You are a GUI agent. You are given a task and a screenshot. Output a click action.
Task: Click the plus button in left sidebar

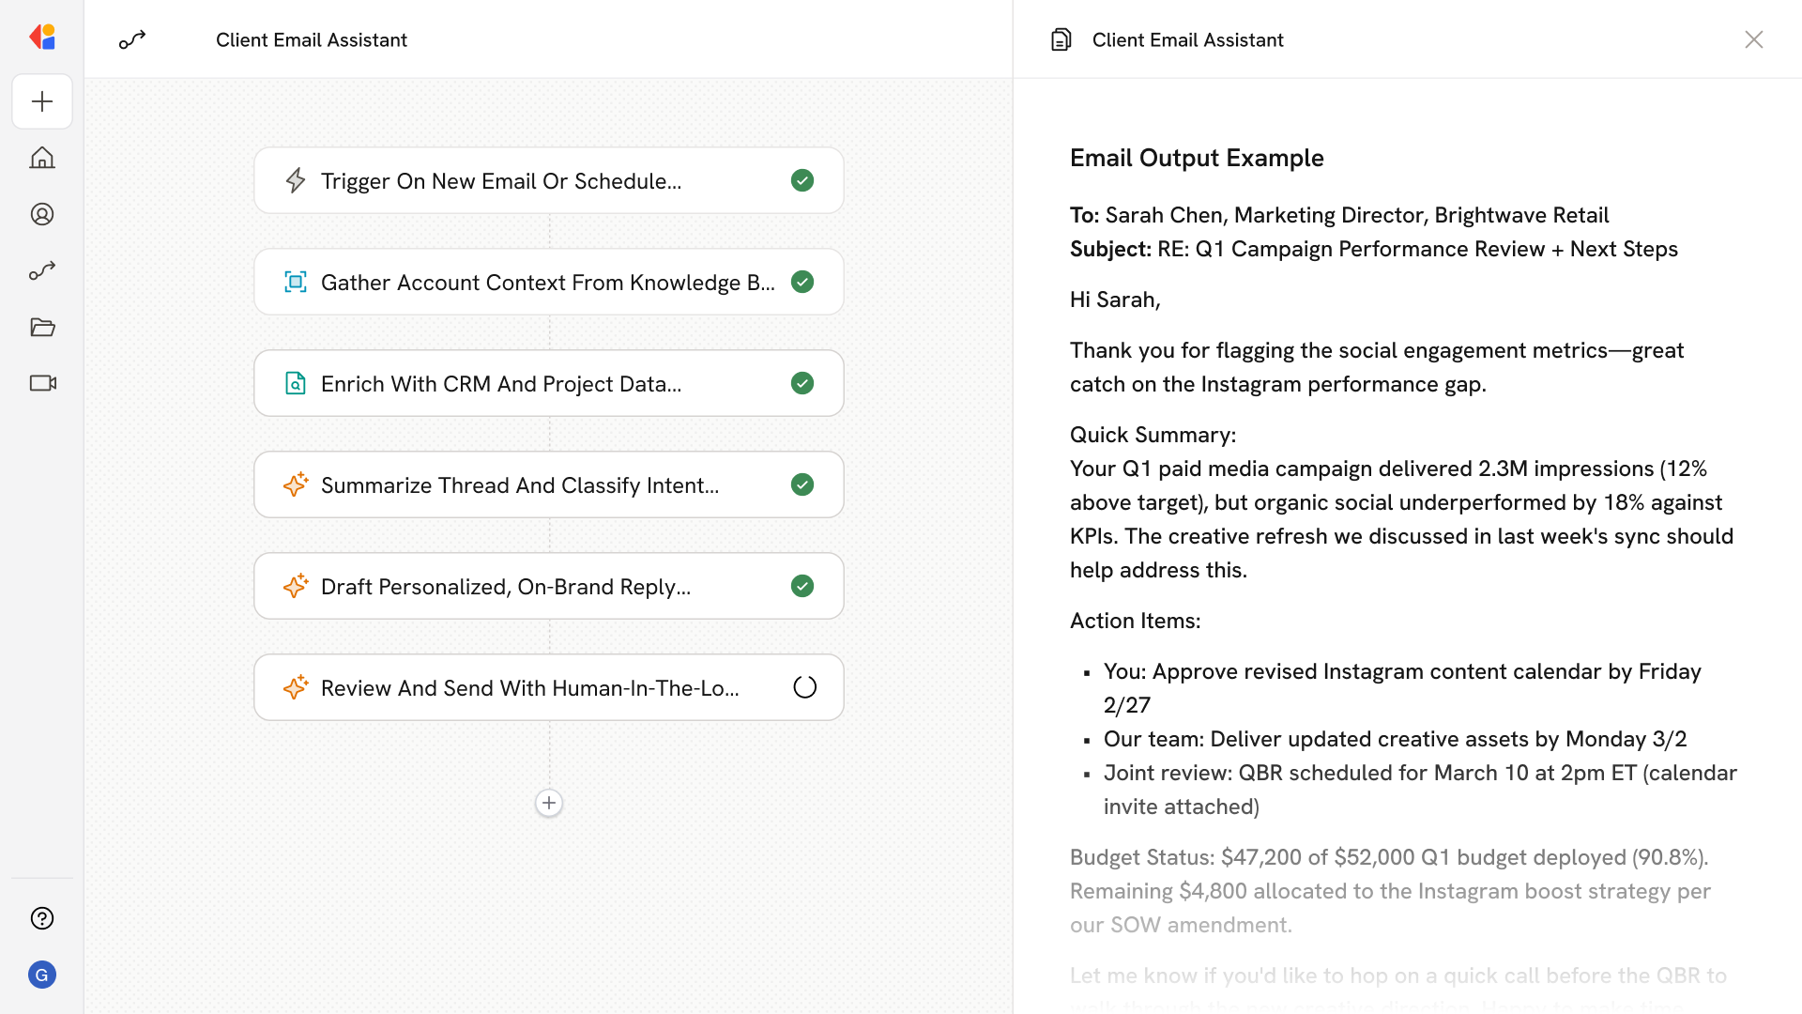42,101
